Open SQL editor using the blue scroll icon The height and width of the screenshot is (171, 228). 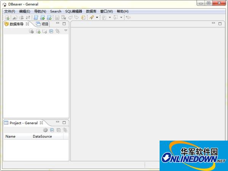pyautogui.click(x=36, y=17)
